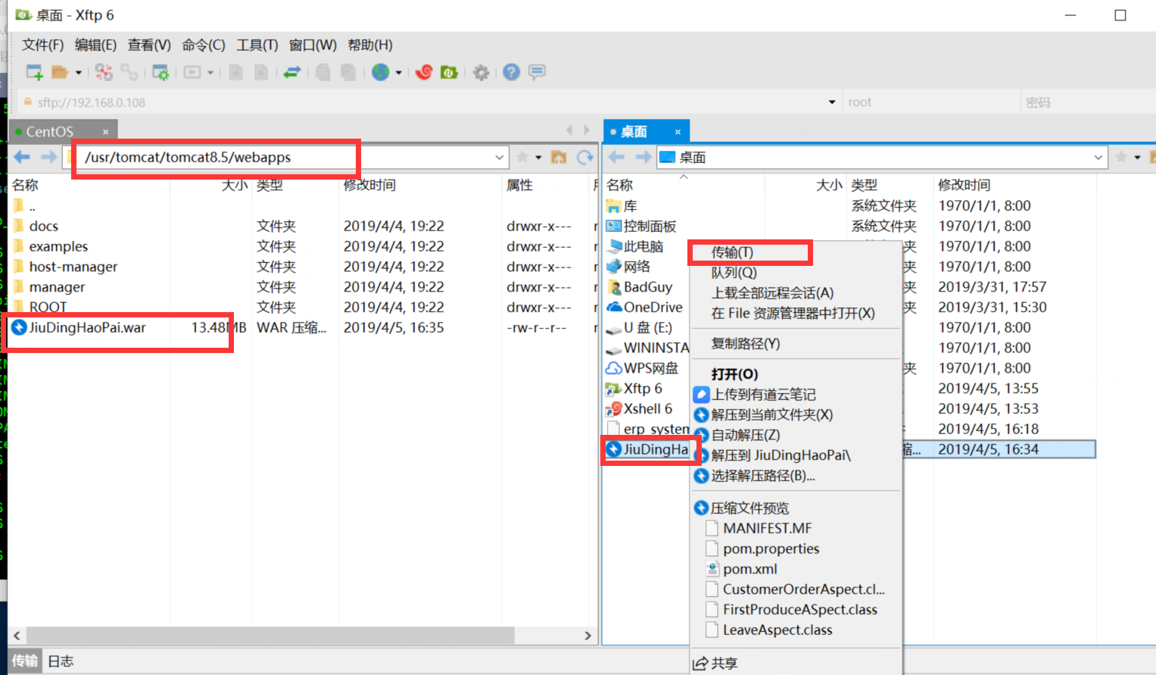This screenshot has width=1156, height=675.
Task: Open the 文件(F) menu
Action: [43, 45]
